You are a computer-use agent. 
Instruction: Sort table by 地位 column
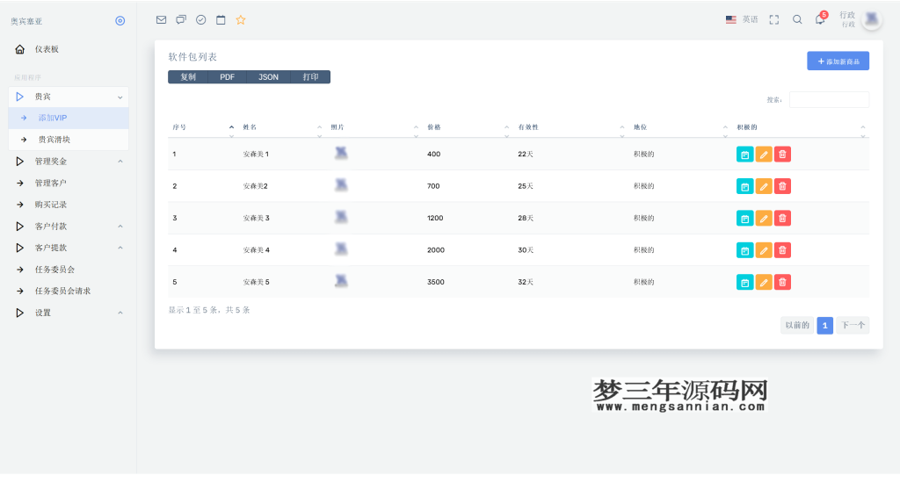coord(681,127)
